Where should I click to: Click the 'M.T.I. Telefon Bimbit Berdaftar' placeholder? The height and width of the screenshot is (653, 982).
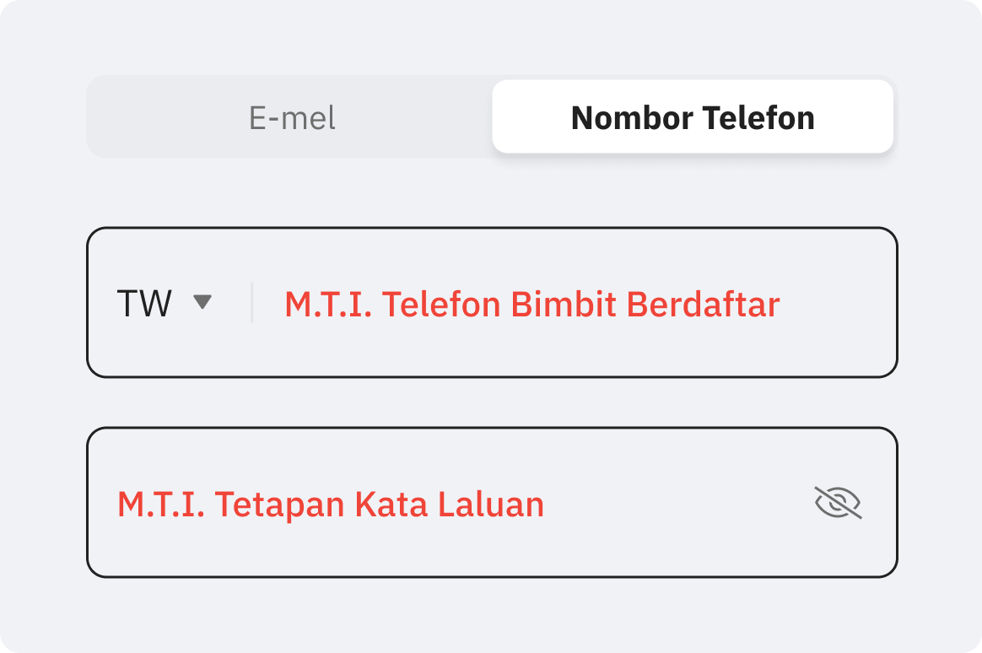tap(531, 304)
